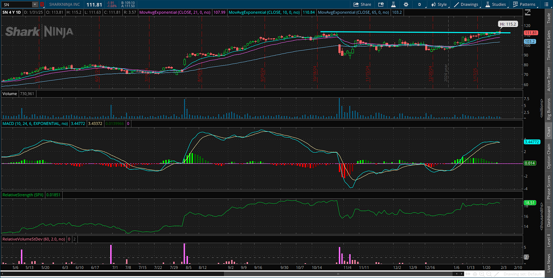Click the gray 2 marker on relative volume axis
Screen dimensions: 553x278
click(x=526, y=257)
